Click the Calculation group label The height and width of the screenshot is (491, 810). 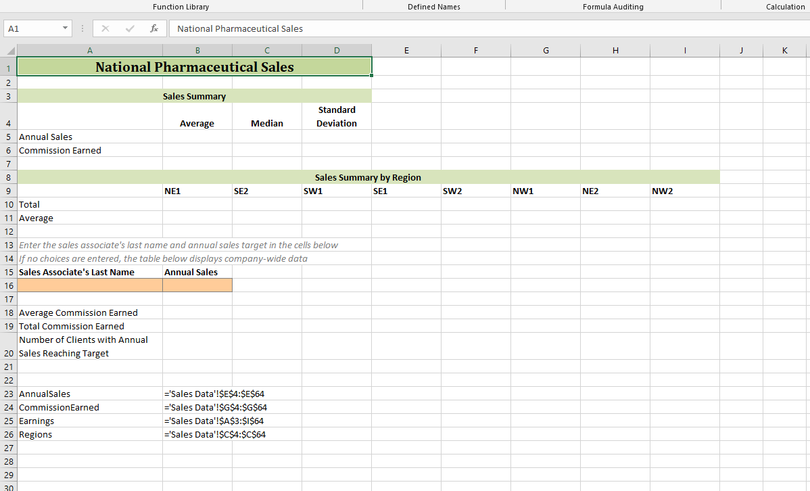point(784,7)
